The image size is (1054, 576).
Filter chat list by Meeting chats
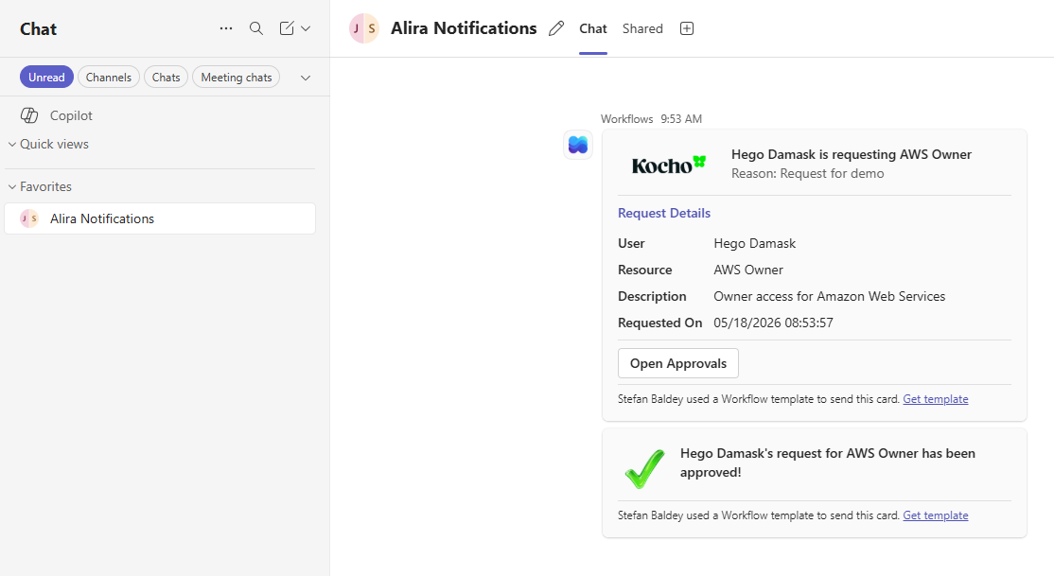236,78
